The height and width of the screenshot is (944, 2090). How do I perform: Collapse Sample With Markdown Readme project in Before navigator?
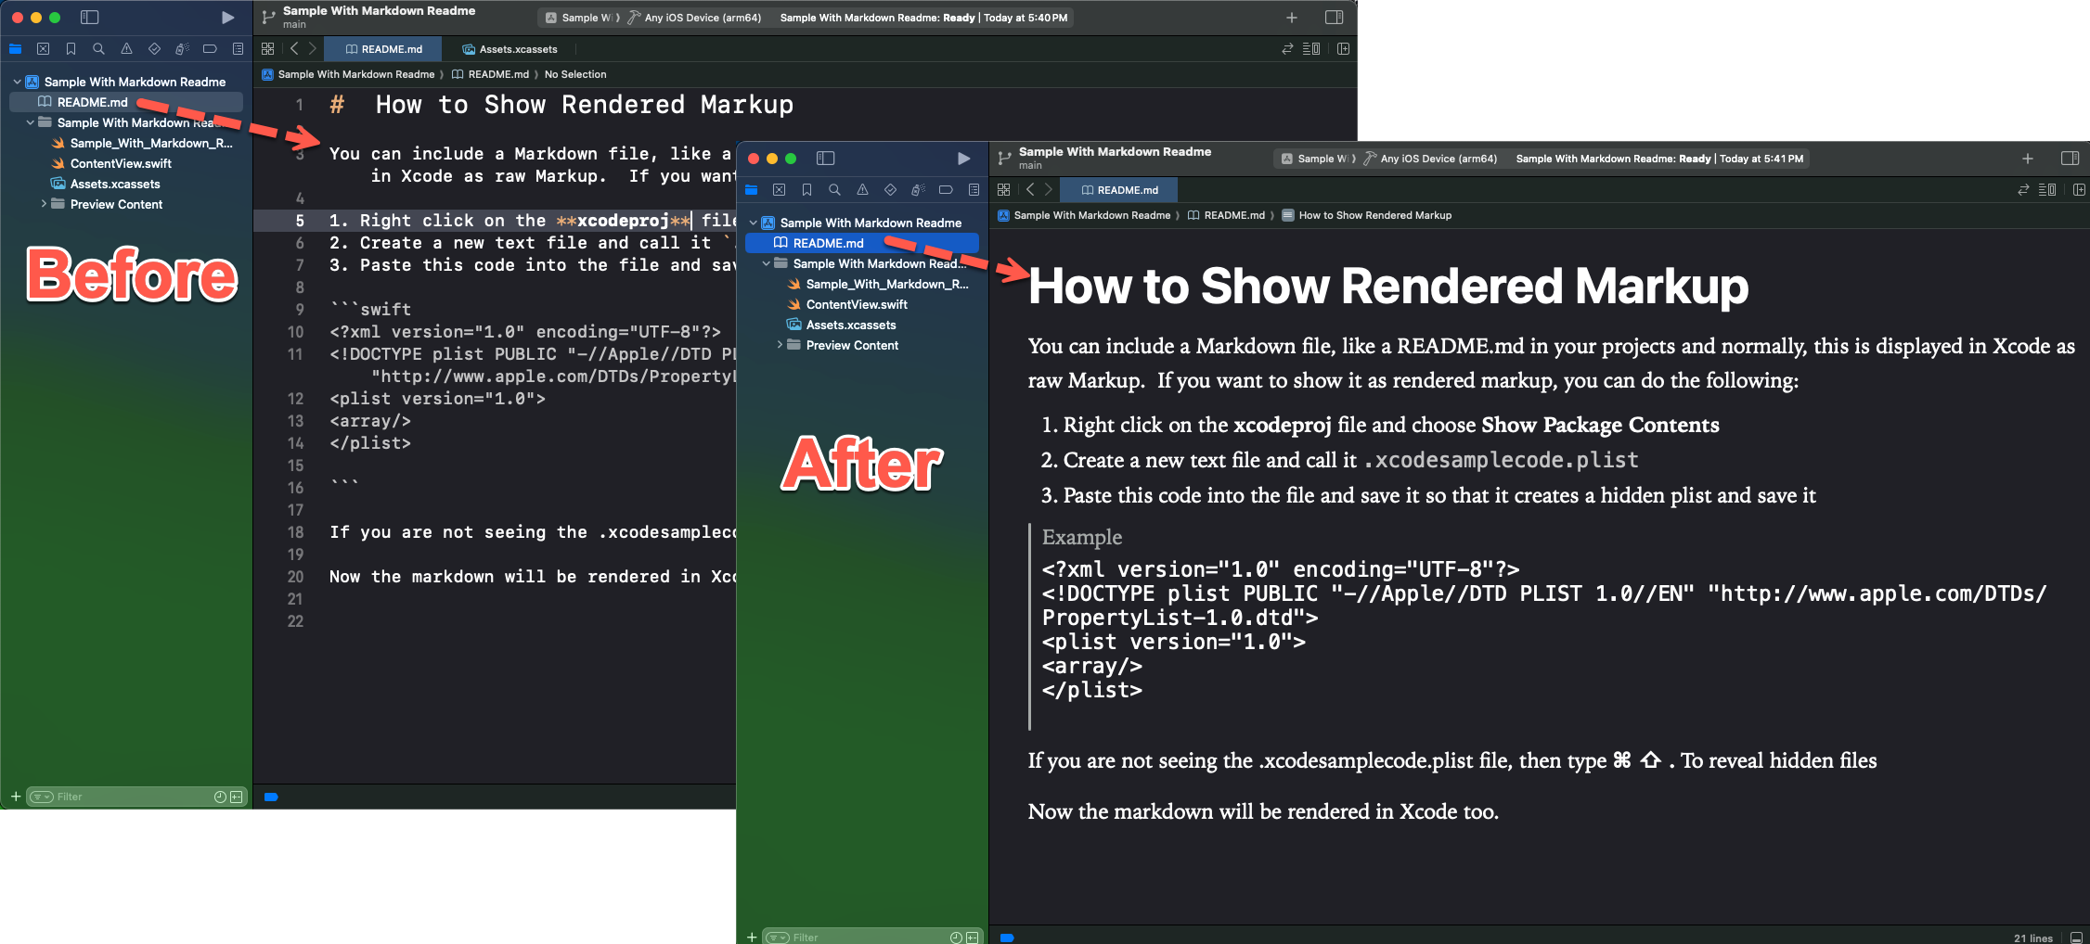click(x=17, y=82)
